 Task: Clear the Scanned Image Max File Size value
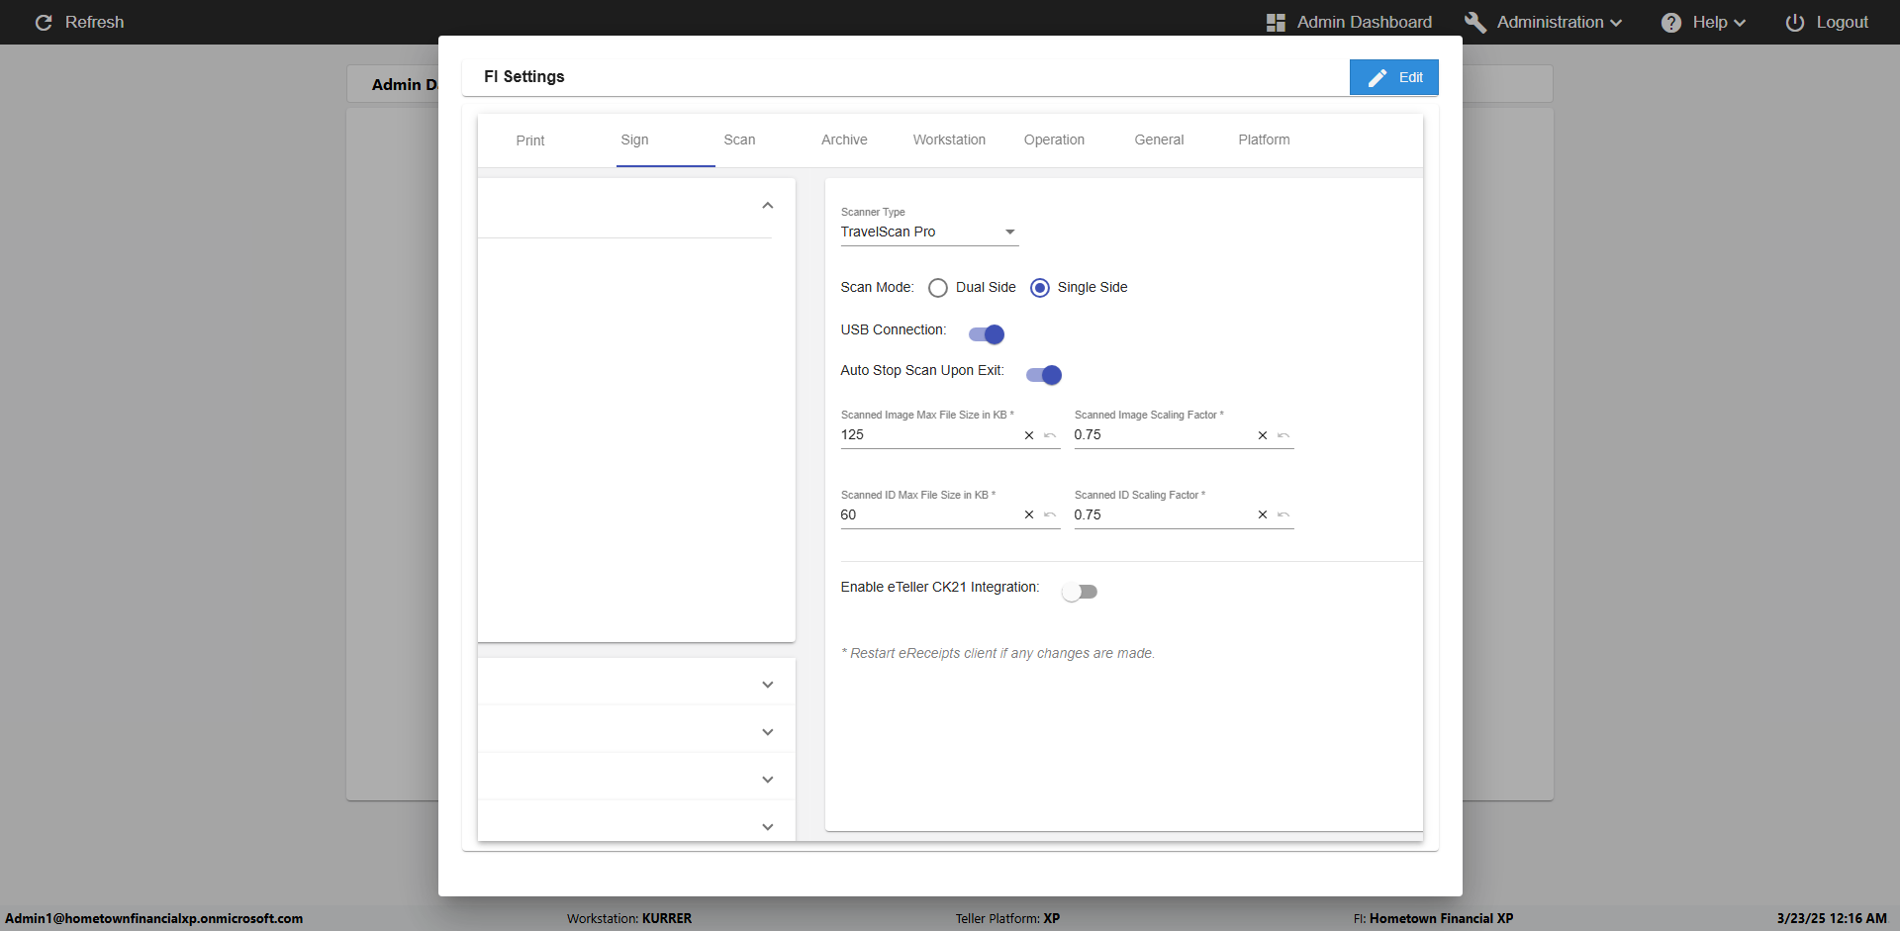(1028, 435)
